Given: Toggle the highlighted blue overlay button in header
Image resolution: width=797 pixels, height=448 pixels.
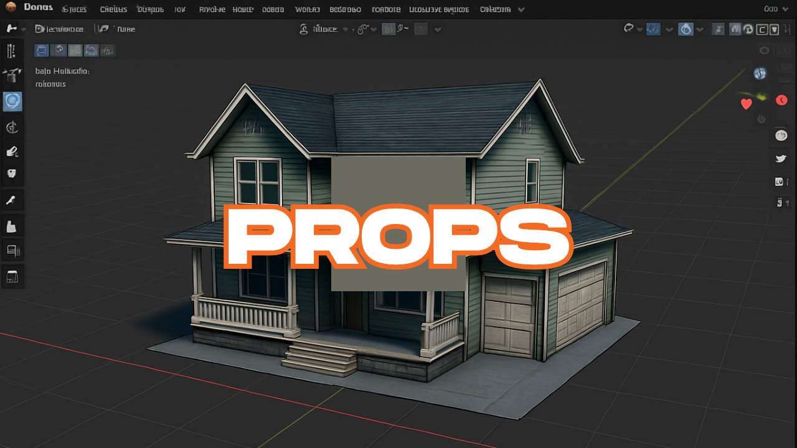Looking at the screenshot, I should tap(653, 29).
